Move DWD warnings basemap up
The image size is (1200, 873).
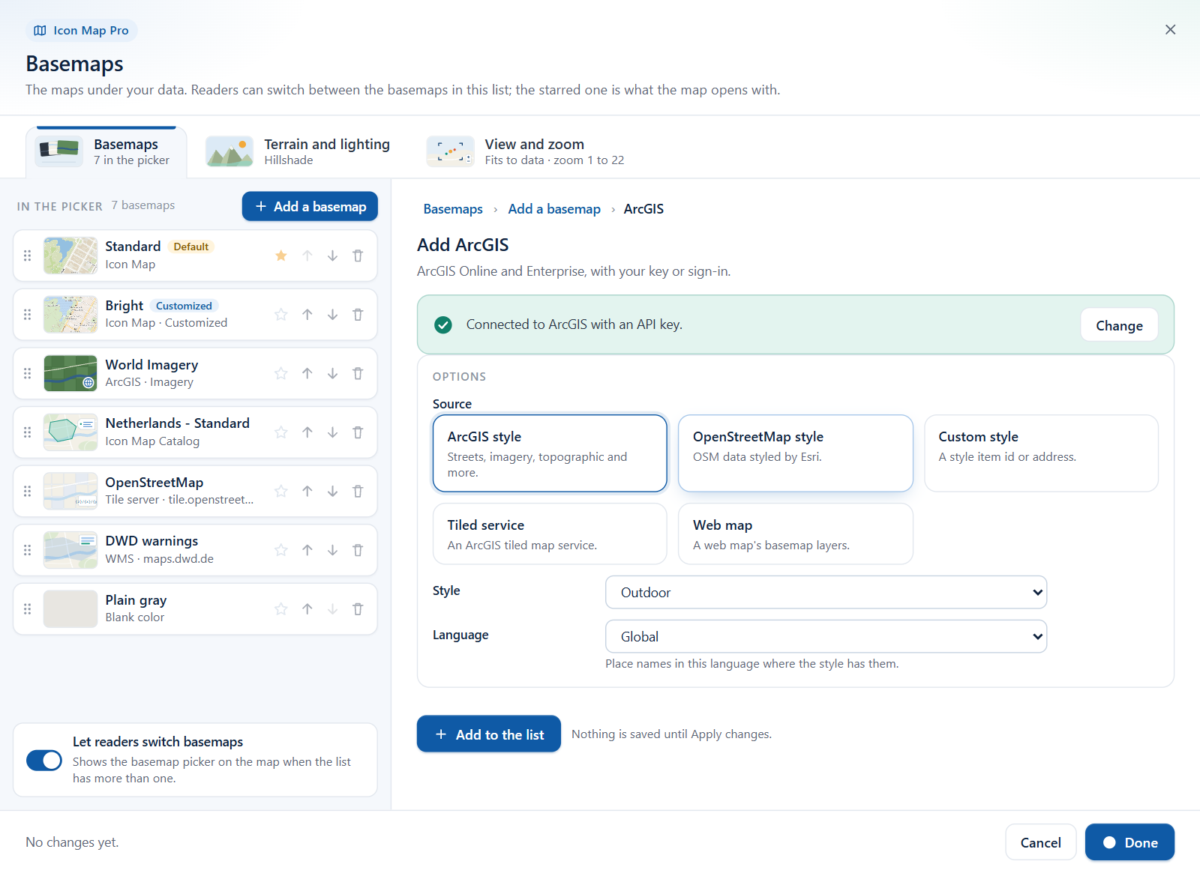(307, 550)
